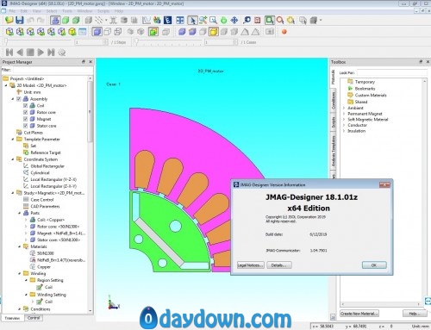Expand the Permanent Magnet materials category
Viewport: 431px width, 330px height.
pyautogui.click(x=344, y=114)
